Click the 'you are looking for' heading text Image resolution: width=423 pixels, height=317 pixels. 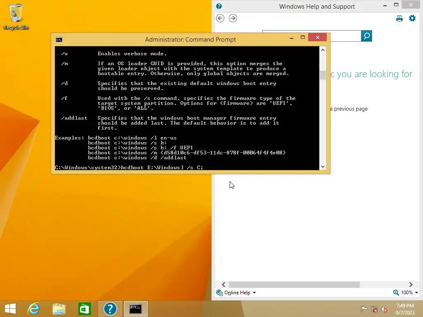[x=374, y=74]
